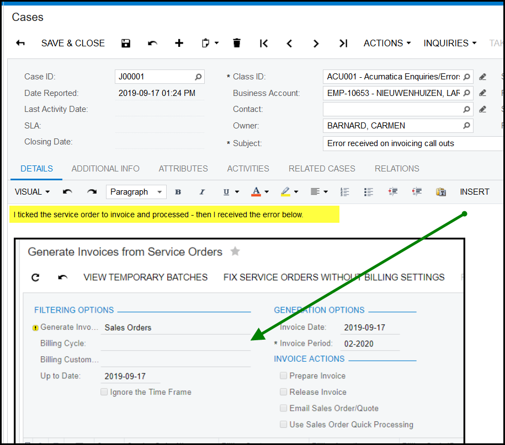Go to the first record
505x445 pixels.
[x=264, y=43]
